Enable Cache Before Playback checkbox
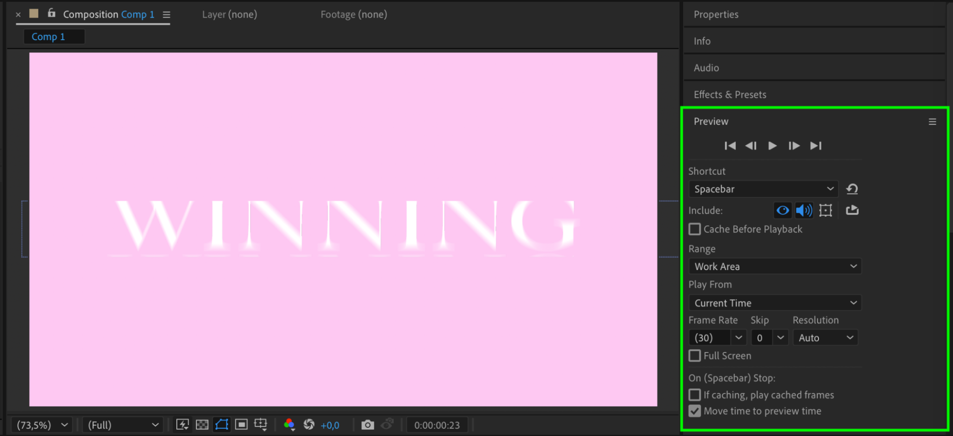This screenshot has height=436, width=953. click(695, 229)
